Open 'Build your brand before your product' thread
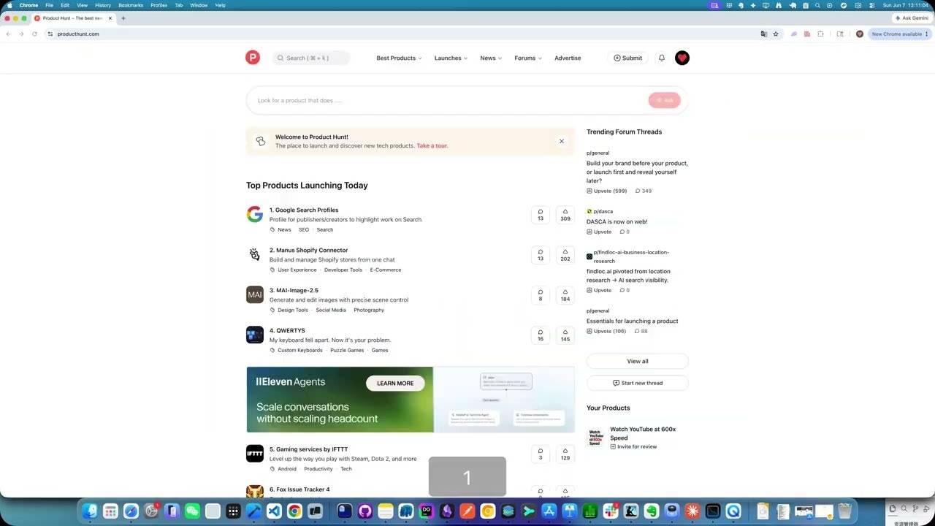935x526 pixels. (x=637, y=172)
